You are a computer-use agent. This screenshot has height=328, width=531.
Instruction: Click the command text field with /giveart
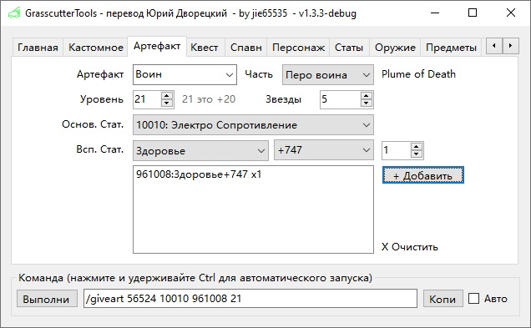250,299
